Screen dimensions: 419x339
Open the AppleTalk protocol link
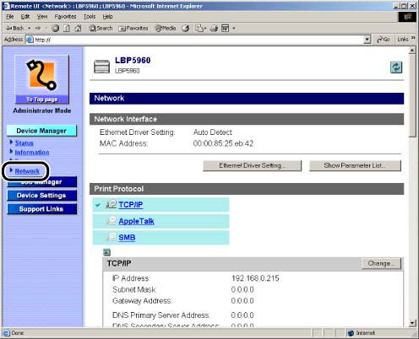click(x=136, y=221)
